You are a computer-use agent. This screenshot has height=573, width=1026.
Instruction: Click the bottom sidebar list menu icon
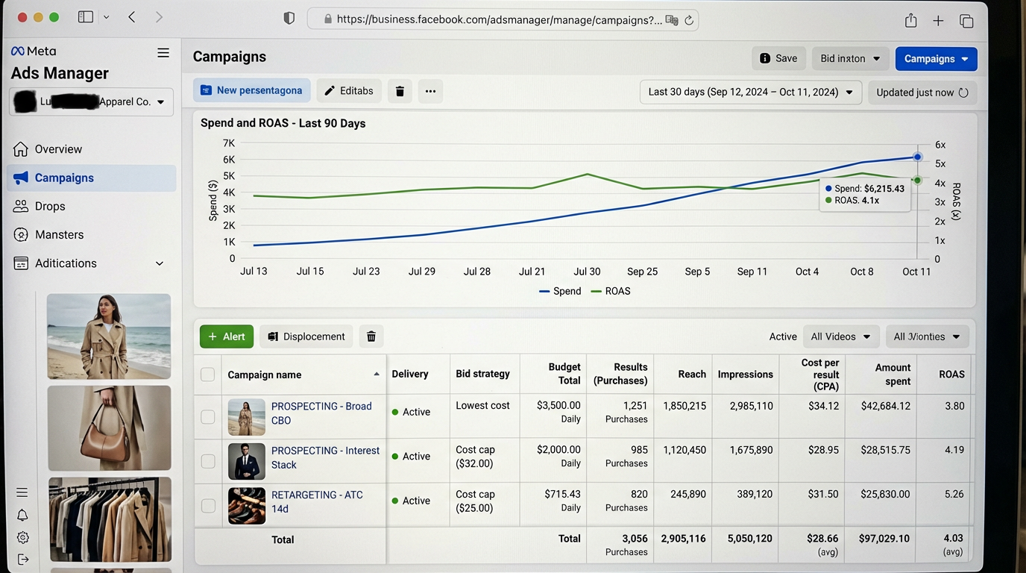22,492
